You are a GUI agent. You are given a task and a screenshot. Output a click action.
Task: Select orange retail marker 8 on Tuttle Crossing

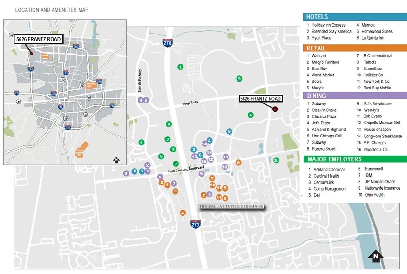pyautogui.click(x=238, y=163)
